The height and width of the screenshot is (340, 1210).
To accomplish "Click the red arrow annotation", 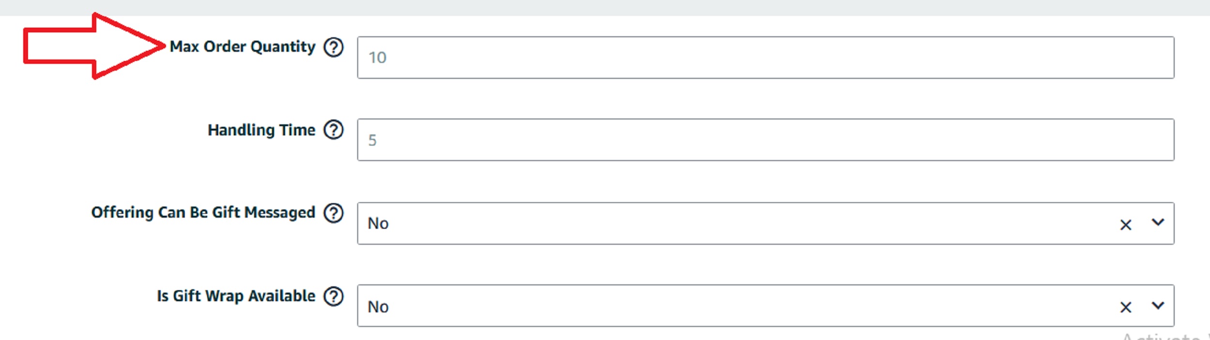I will click(94, 46).
